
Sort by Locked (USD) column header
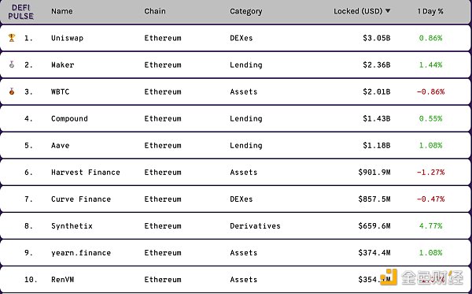[358, 11]
